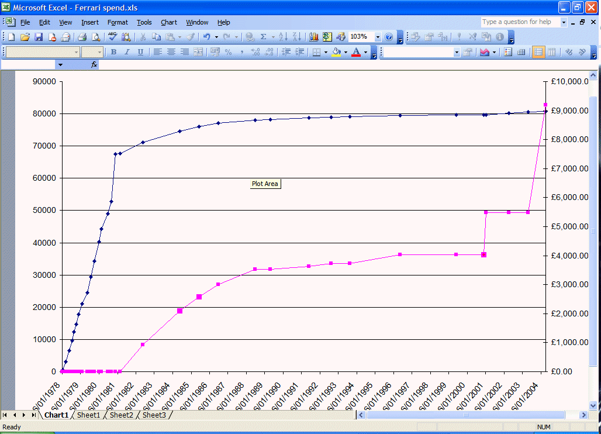Open the Chart Objects dropdown
601x434 pixels.
(x=457, y=52)
